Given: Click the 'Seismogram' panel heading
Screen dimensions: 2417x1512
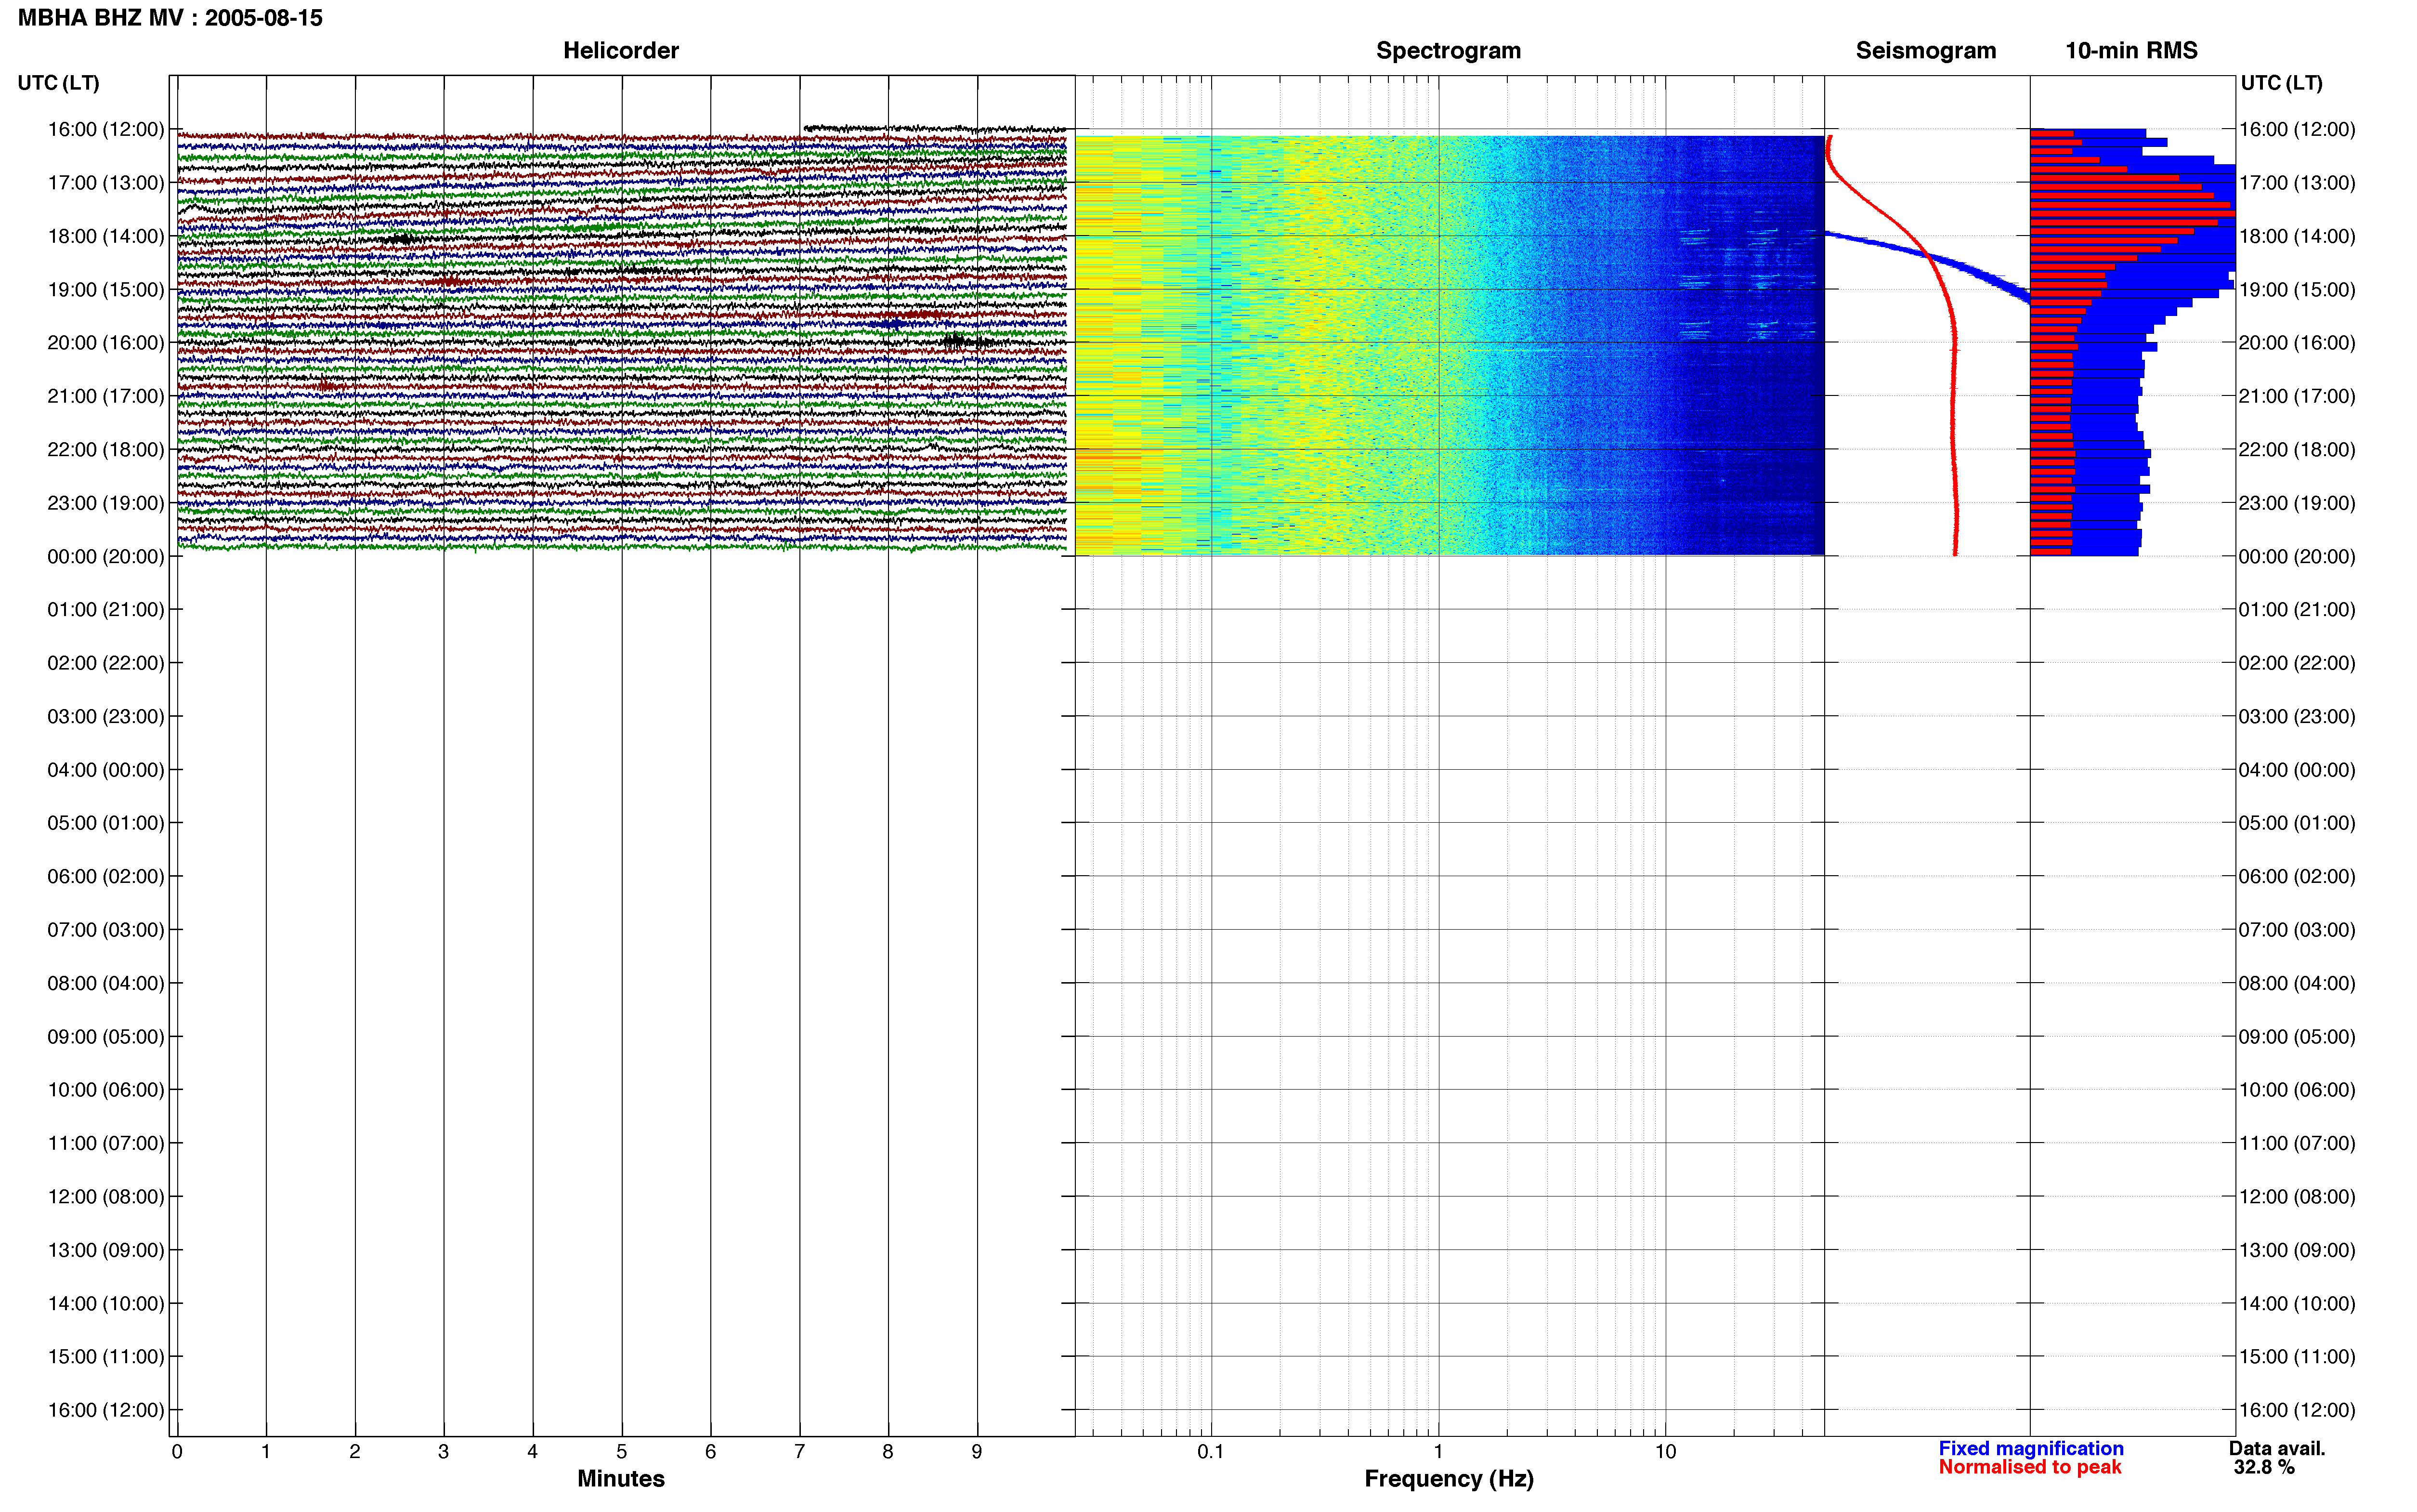Looking at the screenshot, I should (1925, 51).
